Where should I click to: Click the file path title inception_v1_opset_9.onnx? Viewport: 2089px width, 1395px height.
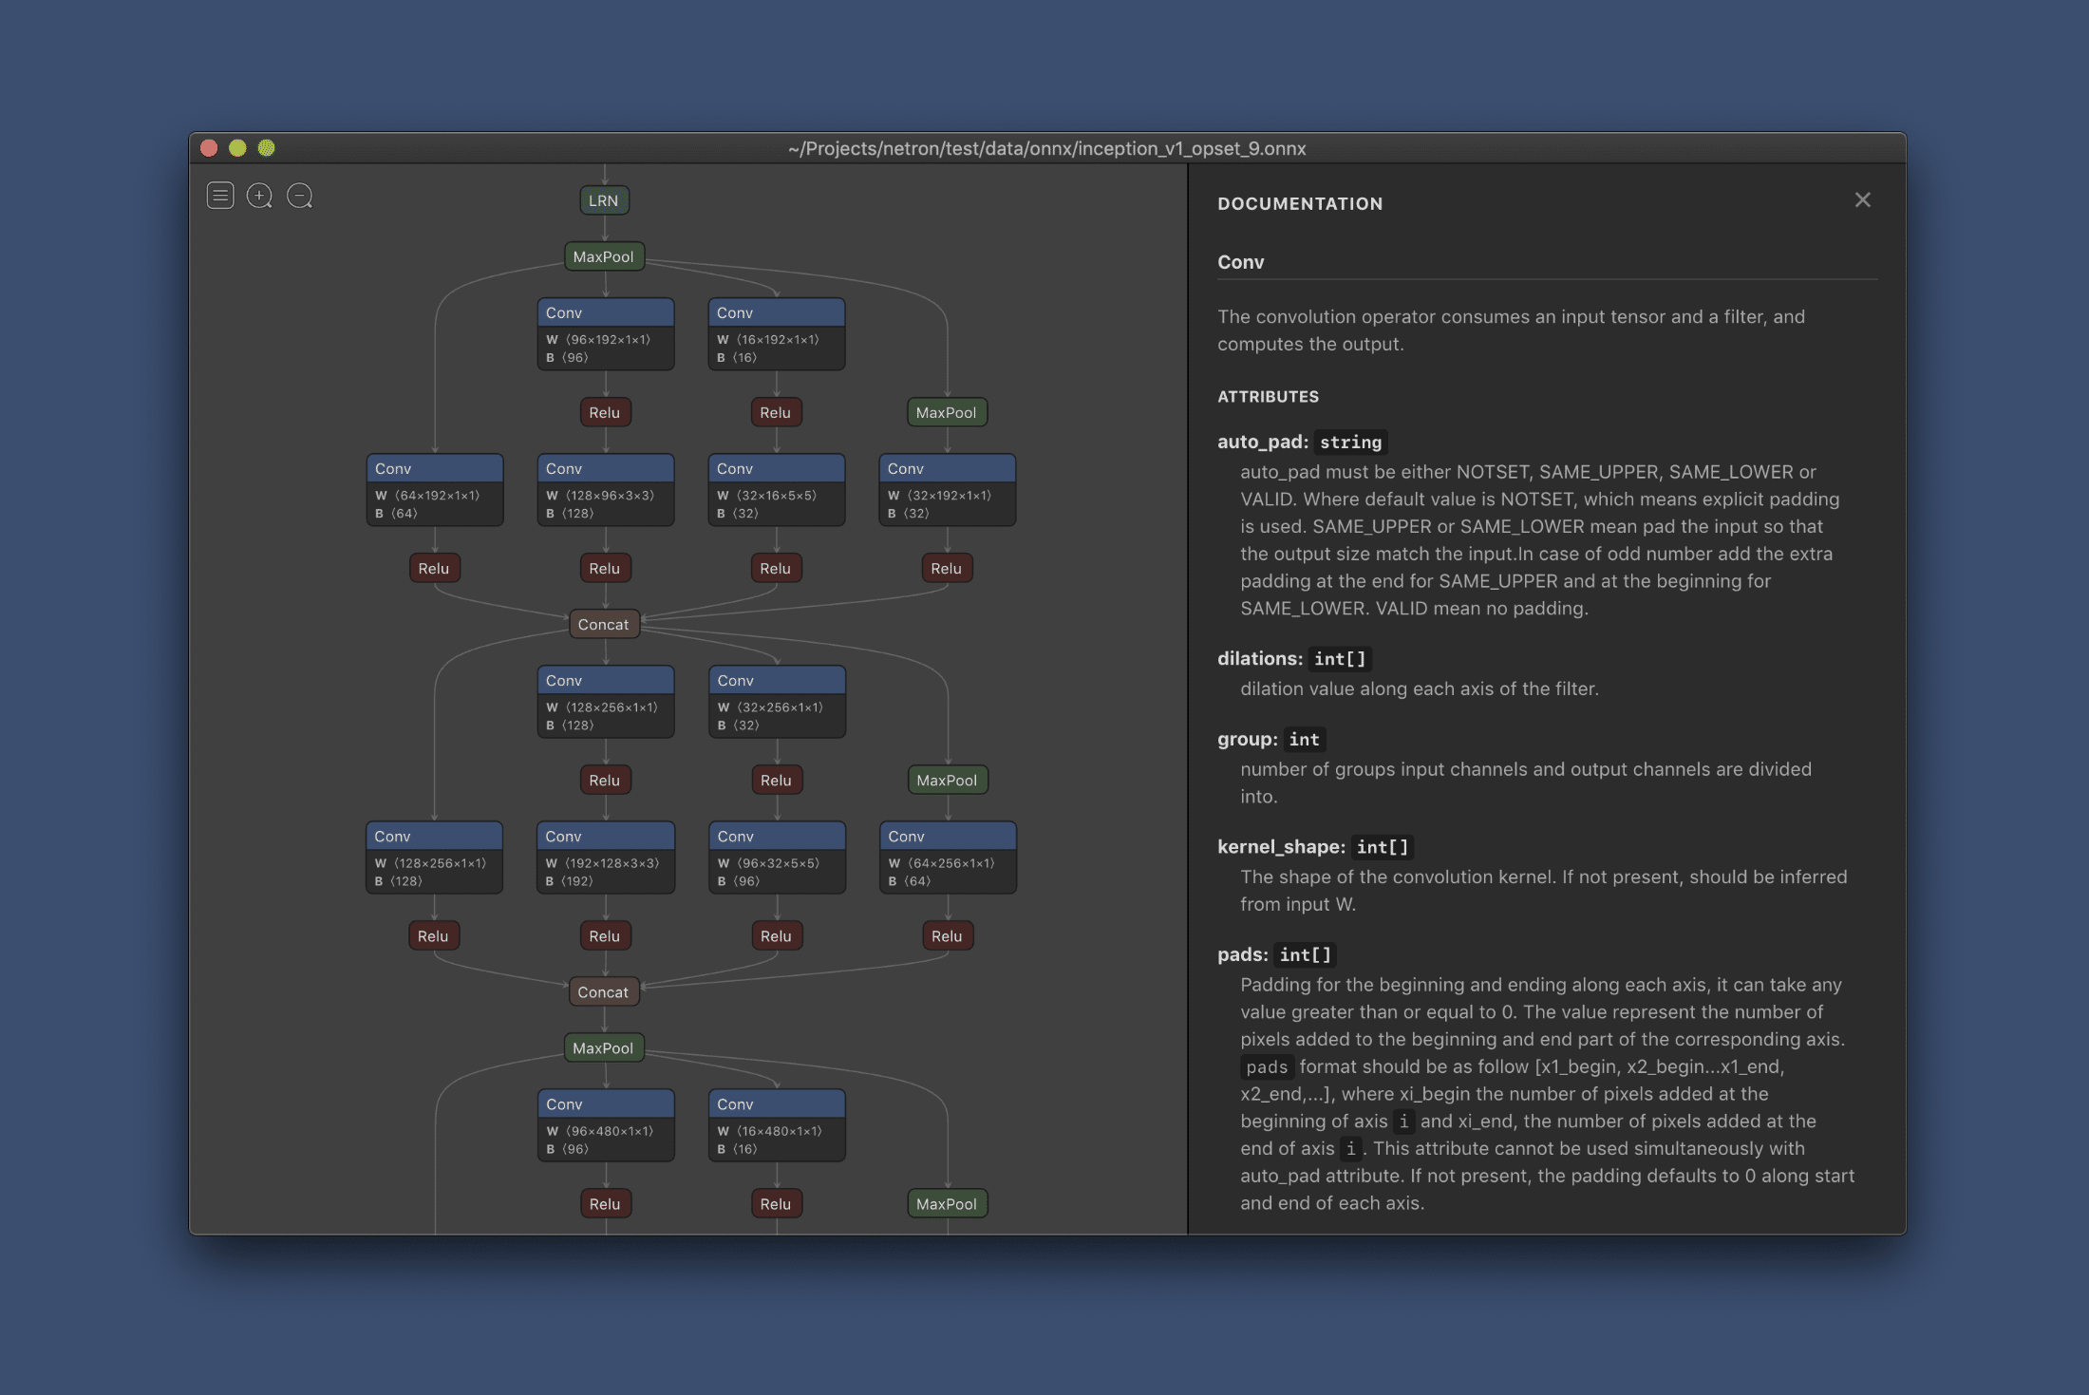pos(1047,148)
